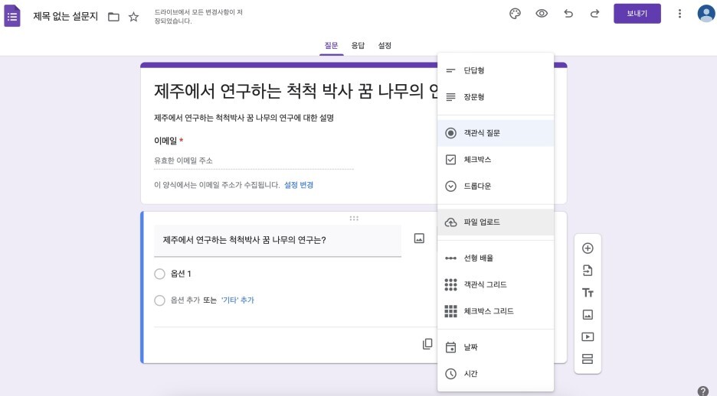
Task: Select 체크박스 question type
Action: tap(496, 159)
